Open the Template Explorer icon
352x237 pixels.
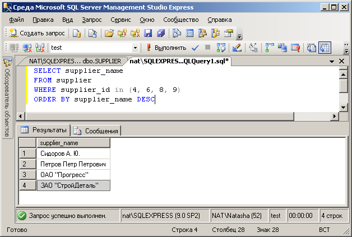coord(215,33)
